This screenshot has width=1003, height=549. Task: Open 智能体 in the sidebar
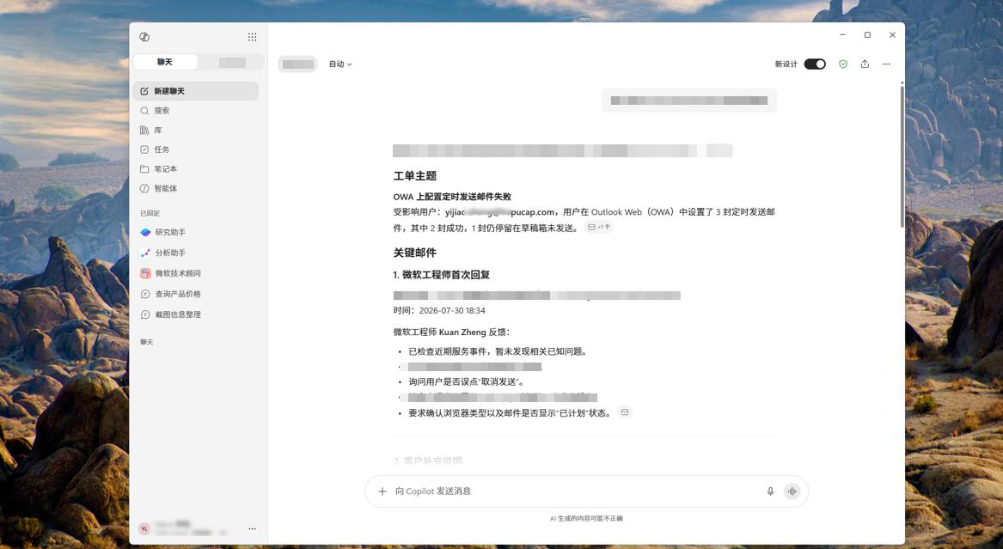196,188
